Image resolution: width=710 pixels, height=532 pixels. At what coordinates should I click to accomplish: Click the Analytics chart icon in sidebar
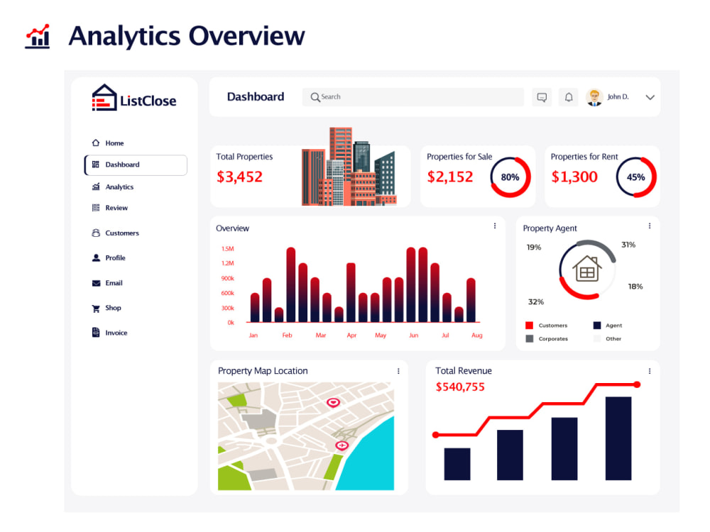[x=96, y=187]
